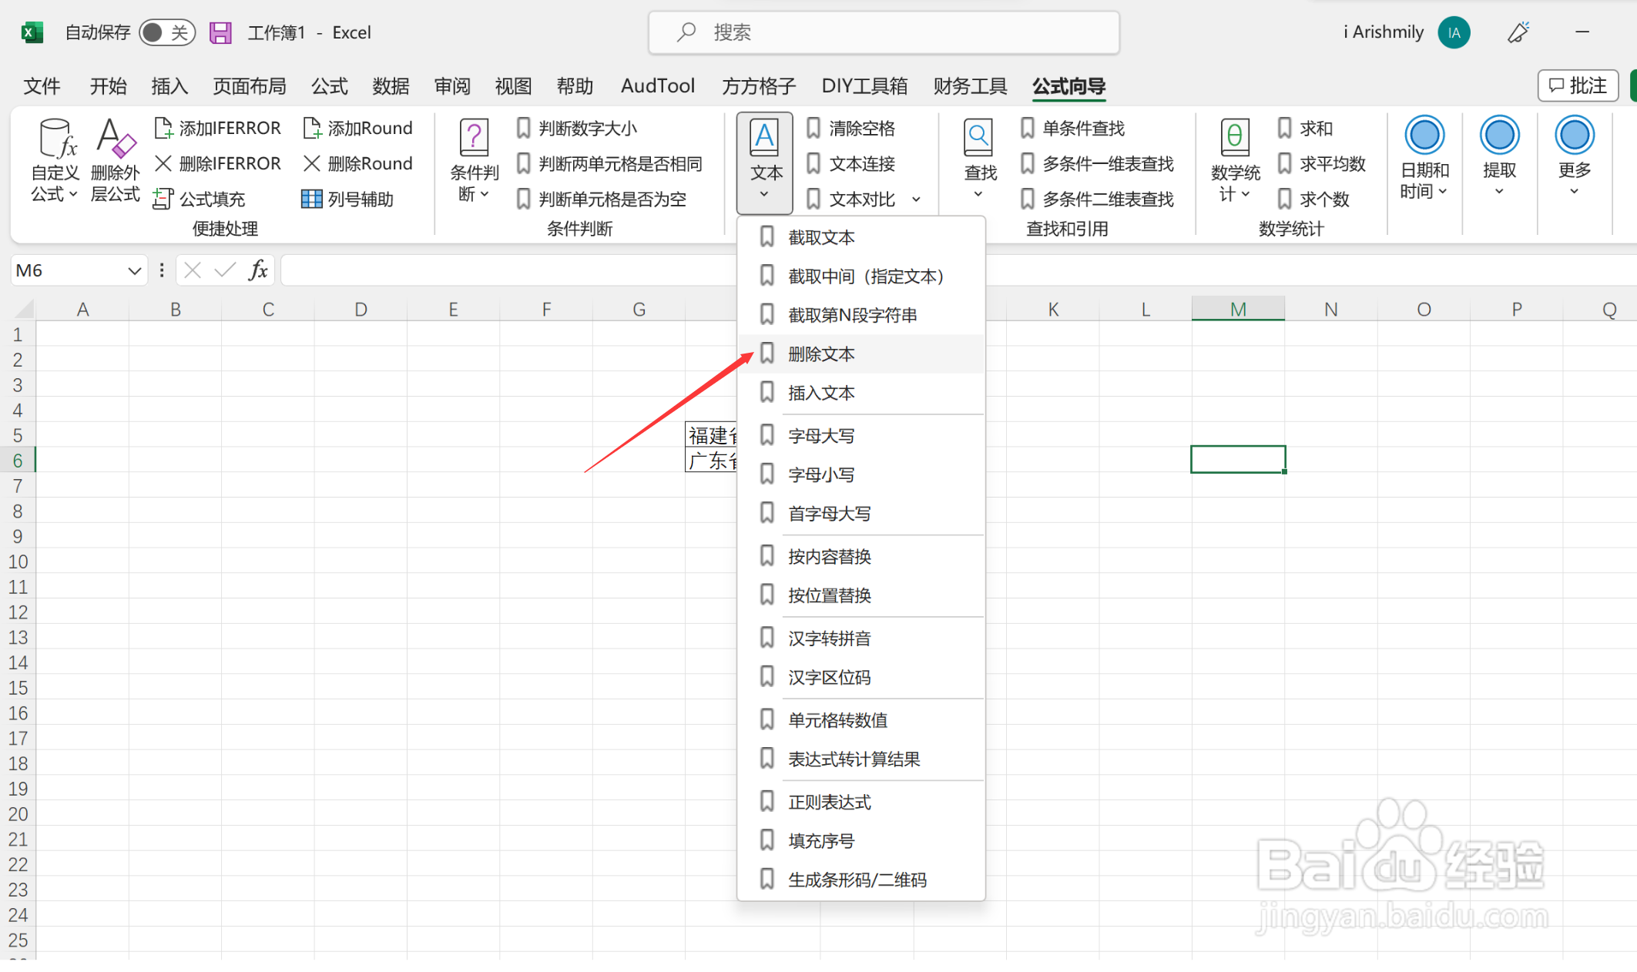Click the 批注 comments button
The width and height of the screenshot is (1637, 972).
(1578, 85)
